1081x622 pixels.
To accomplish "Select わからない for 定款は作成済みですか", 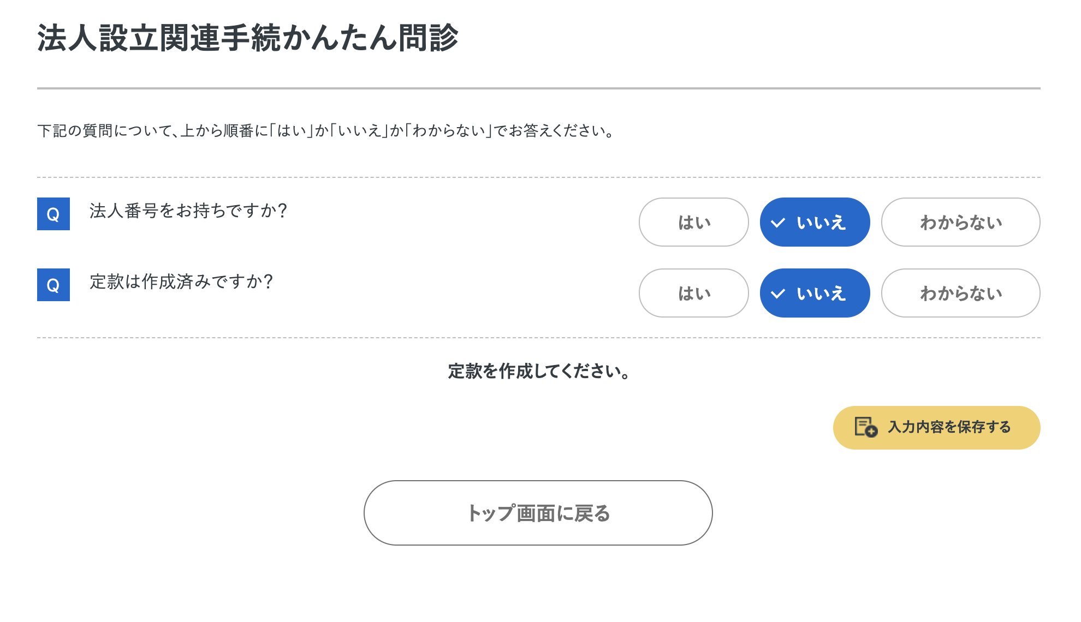I will [960, 293].
